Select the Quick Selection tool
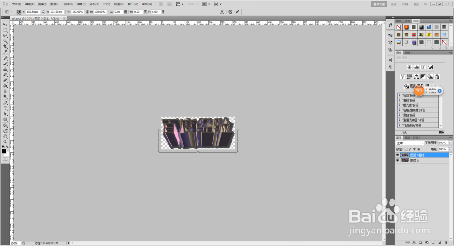This screenshot has height=246, width=454. (5, 41)
